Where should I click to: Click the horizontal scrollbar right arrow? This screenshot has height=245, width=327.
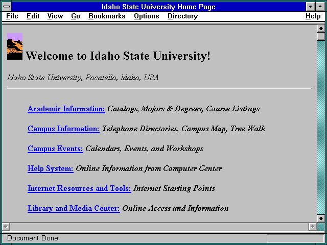[x=312, y=227]
